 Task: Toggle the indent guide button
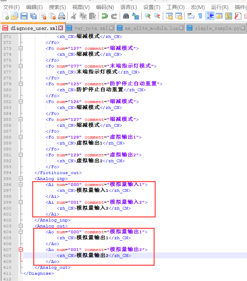click(x=210, y=16)
